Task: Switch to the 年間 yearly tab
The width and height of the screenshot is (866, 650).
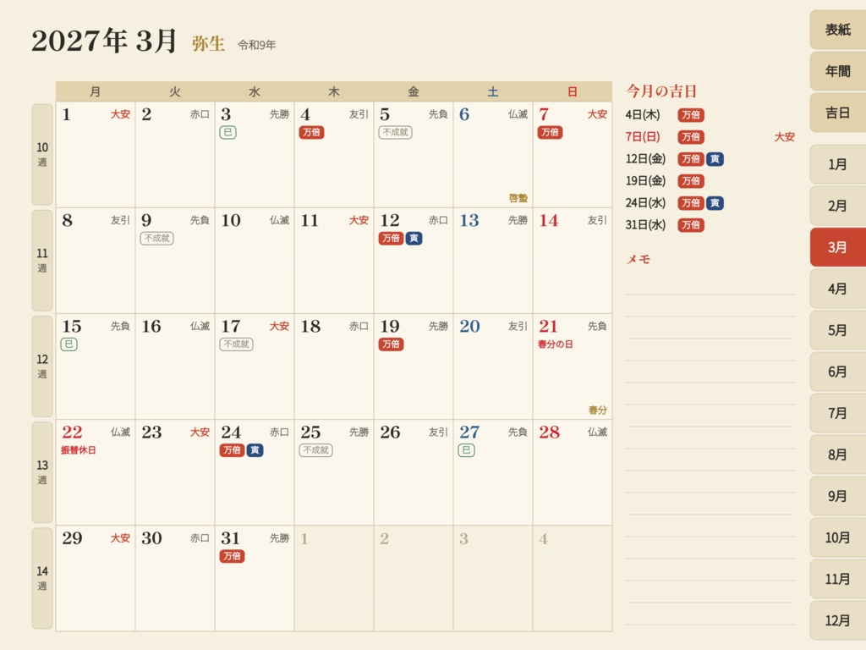Action: click(x=837, y=71)
